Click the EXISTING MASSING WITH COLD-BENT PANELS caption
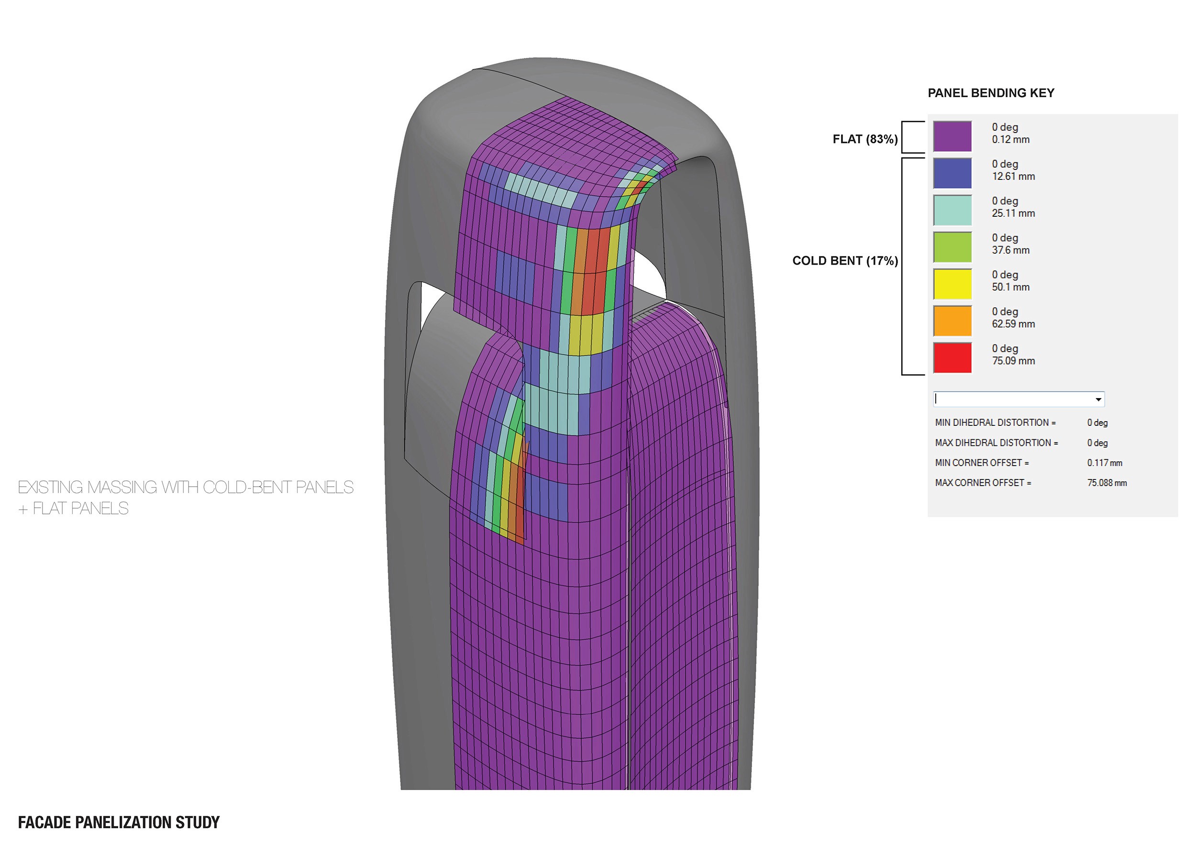This screenshot has height=846, width=1196. (186, 488)
